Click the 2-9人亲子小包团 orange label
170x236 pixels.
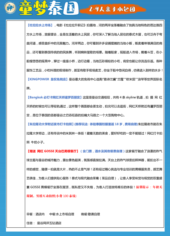click(112, 9)
